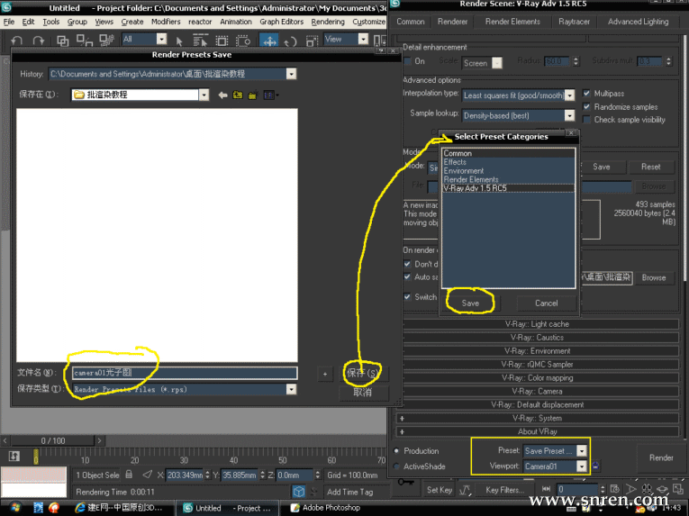Click the Redo arrow in main toolbar
689x516 pixels.
coord(38,41)
